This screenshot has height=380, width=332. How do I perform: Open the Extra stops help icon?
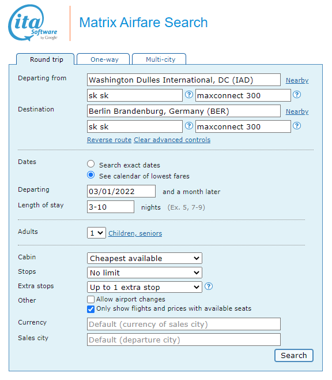coord(209,286)
